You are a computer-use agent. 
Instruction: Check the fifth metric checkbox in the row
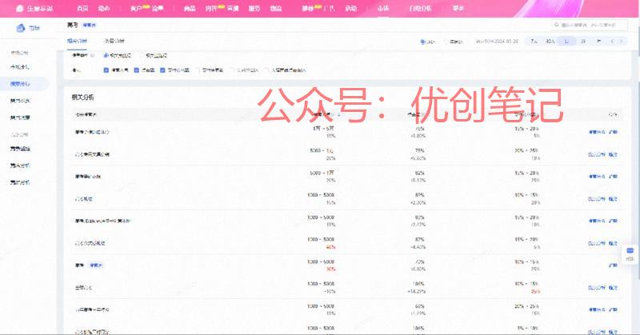pyautogui.click(x=232, y=70)
